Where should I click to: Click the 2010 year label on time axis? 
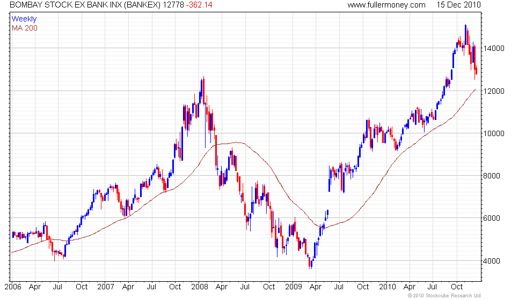387,287
